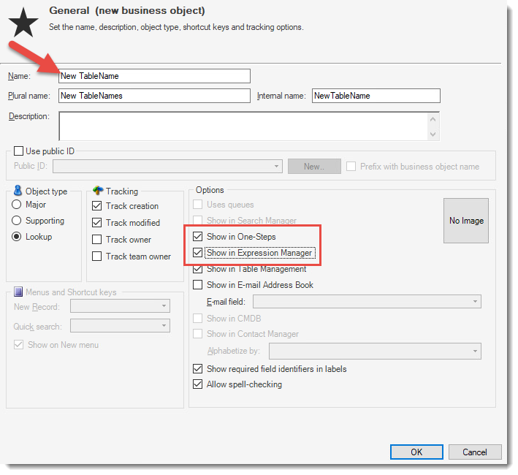Click the Description scrollbar down arrow
The height and width of the screenshot is (475, 518).
pyautogui.click(x=433, y=134)
